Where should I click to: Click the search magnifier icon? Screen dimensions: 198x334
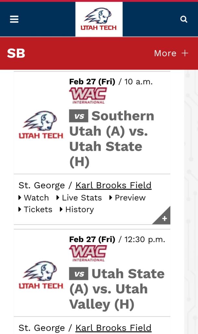(x=184, y=20)
